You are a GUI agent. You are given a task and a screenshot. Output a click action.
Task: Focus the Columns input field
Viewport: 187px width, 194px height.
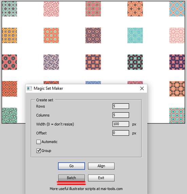(x=121, y=115)
